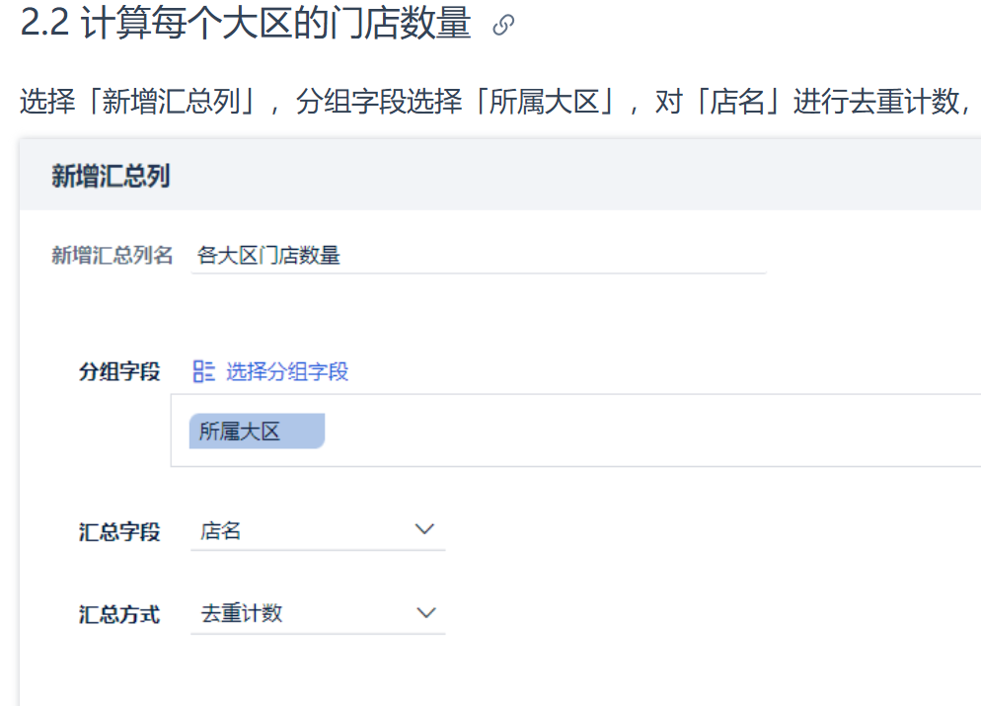This screenshot has height=706, width=981.
Task: Click 「新增汇总列」 in the instruction sentence
Action: point(170,102)
